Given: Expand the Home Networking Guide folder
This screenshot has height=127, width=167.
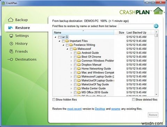Looking at the screenshot, I should [x=71, y=69].
